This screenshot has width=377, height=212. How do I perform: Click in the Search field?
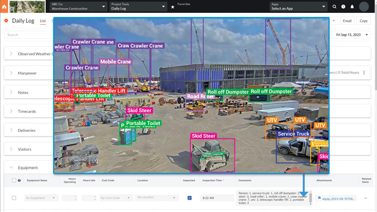pyautogui.click(x=28, y=35)
